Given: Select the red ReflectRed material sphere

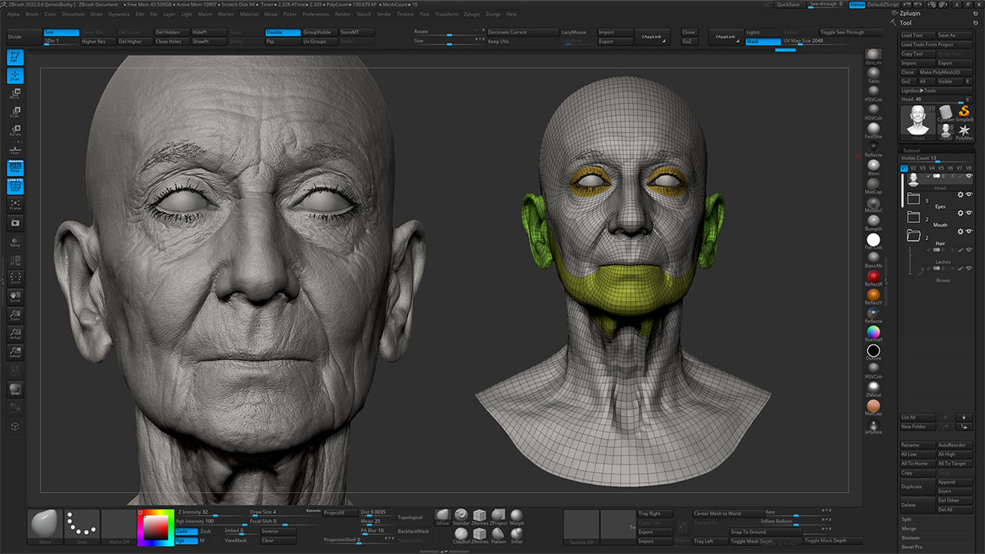Looking at the screenshot, I should pyautogui.click(x=873, y=276).
